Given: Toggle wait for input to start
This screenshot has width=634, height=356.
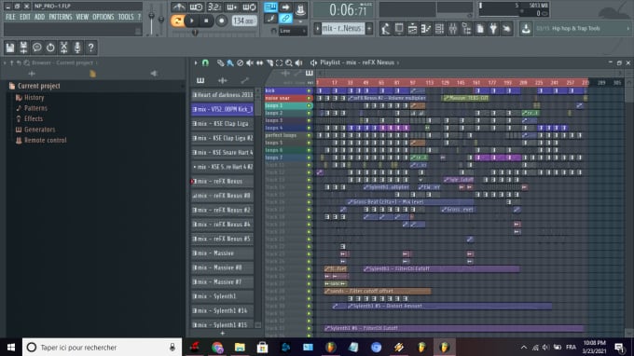Looking at the screenshot, I should coord(196,7).
